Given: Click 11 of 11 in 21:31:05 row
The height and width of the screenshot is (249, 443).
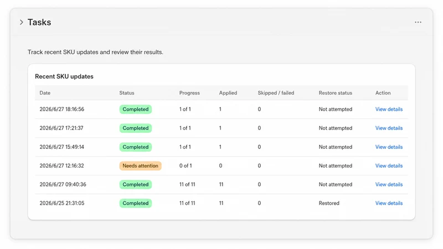Looking at the screenshot, I should click(187, 203).
